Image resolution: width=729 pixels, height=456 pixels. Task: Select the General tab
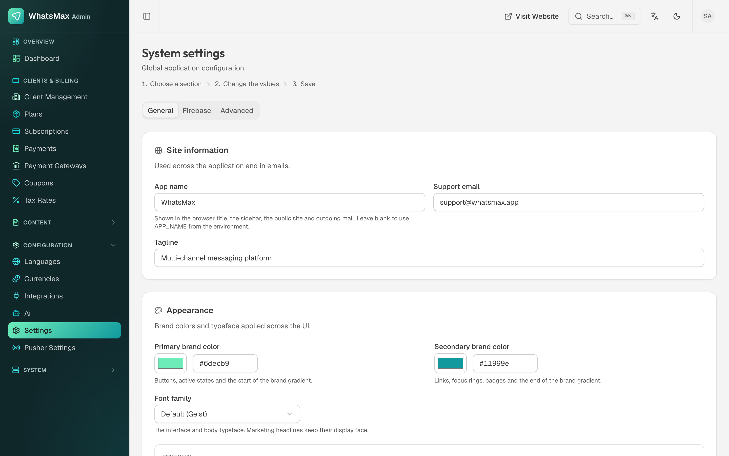[160, 111]
